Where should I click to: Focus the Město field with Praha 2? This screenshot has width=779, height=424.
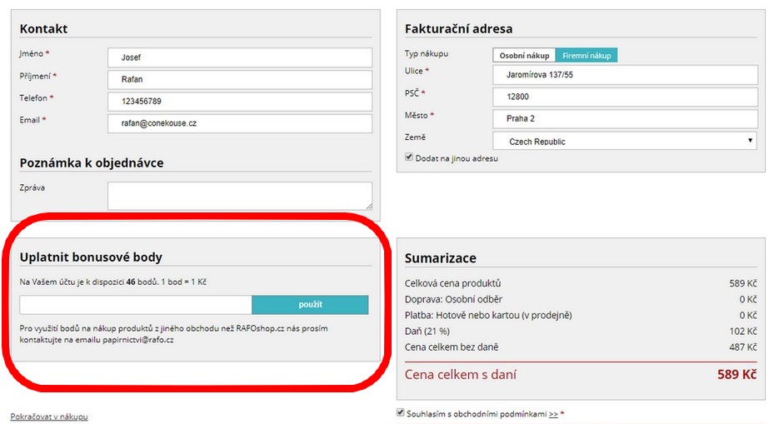click(625, 119)
